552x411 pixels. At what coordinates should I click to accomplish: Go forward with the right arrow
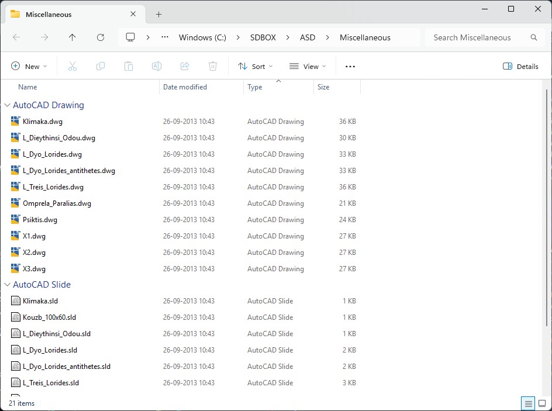click(x=44, y=37)
